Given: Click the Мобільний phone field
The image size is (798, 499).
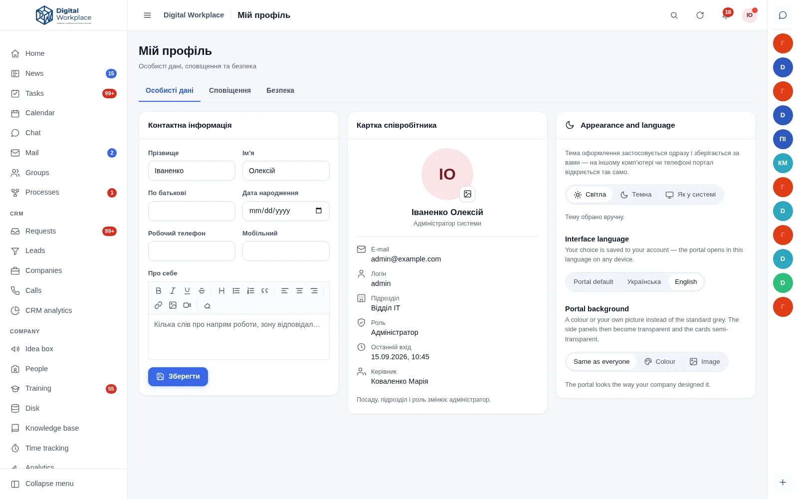Looking at the screenshot, I should point(286,251).
